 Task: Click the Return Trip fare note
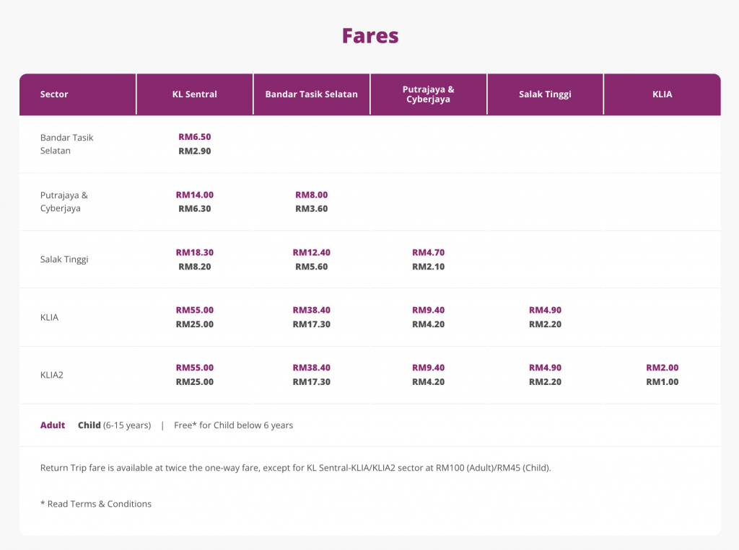point(295,468)
